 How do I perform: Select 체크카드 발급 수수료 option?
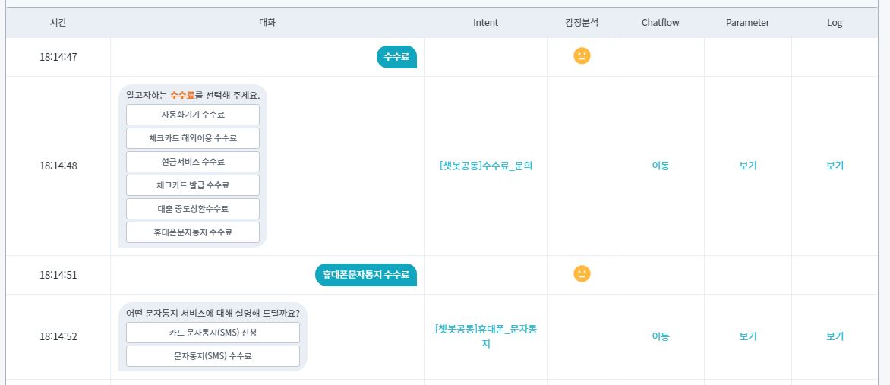[193, 185]
